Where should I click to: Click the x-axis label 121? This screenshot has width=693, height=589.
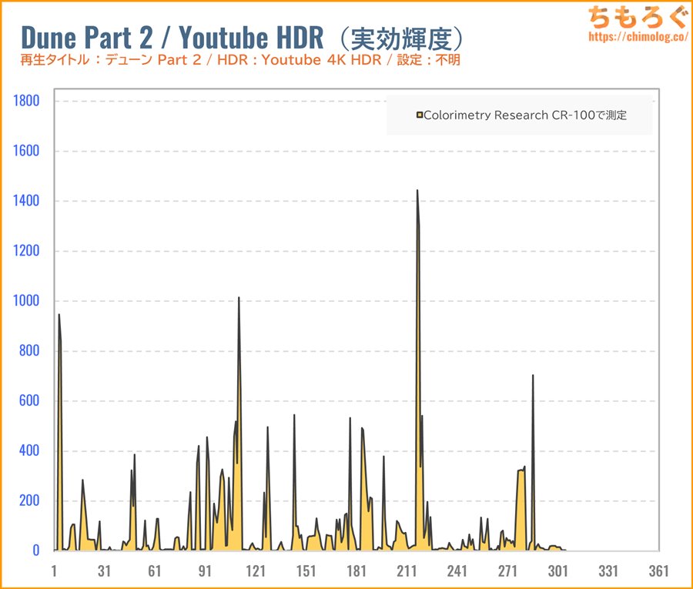[x=256, y=571]
